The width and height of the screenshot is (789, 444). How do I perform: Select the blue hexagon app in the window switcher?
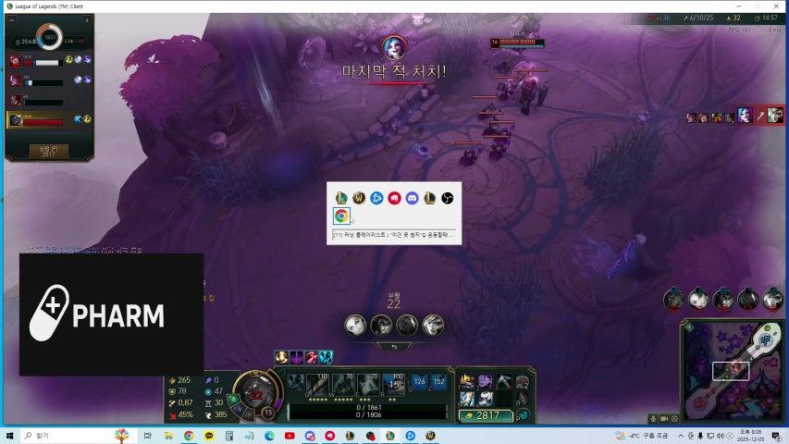tap(376, 198)
